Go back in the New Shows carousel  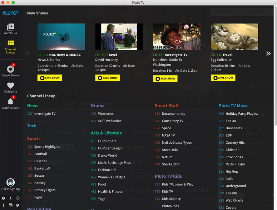pos(27,53)
